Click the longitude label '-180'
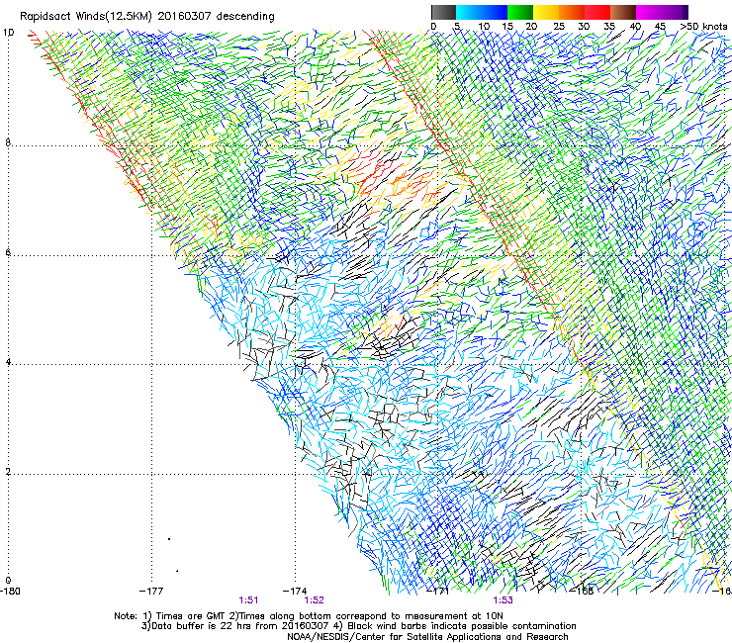 tap(10, 591)
